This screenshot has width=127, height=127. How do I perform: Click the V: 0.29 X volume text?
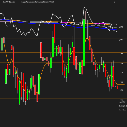point(123,106)
